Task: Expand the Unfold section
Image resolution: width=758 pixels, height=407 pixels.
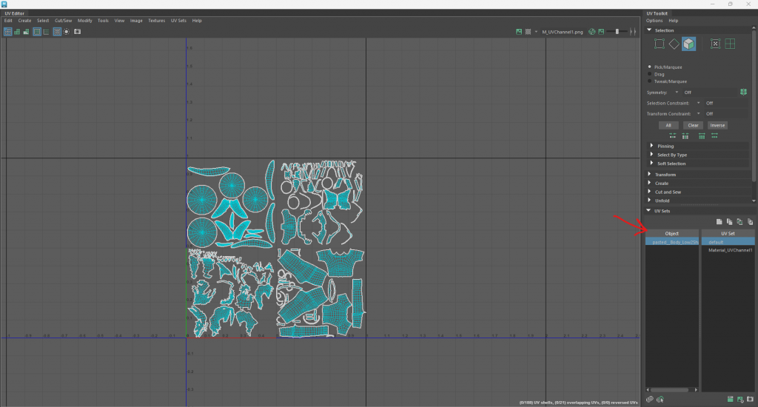Action: pos(649,201)
